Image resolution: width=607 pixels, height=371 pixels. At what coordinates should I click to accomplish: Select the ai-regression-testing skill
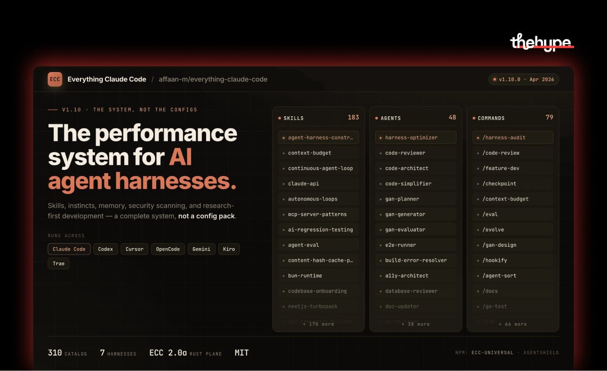pos(319,230)
